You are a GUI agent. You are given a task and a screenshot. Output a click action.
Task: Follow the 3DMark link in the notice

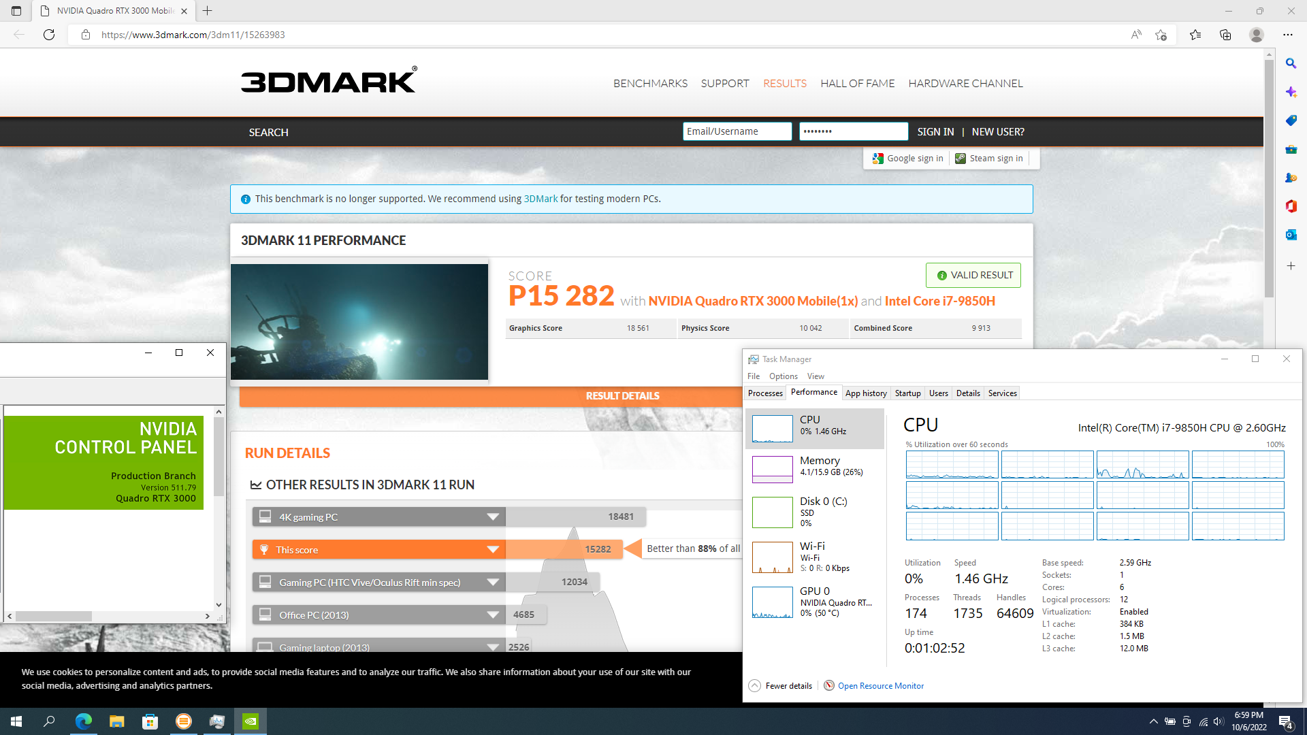click(x=540, y=199)
